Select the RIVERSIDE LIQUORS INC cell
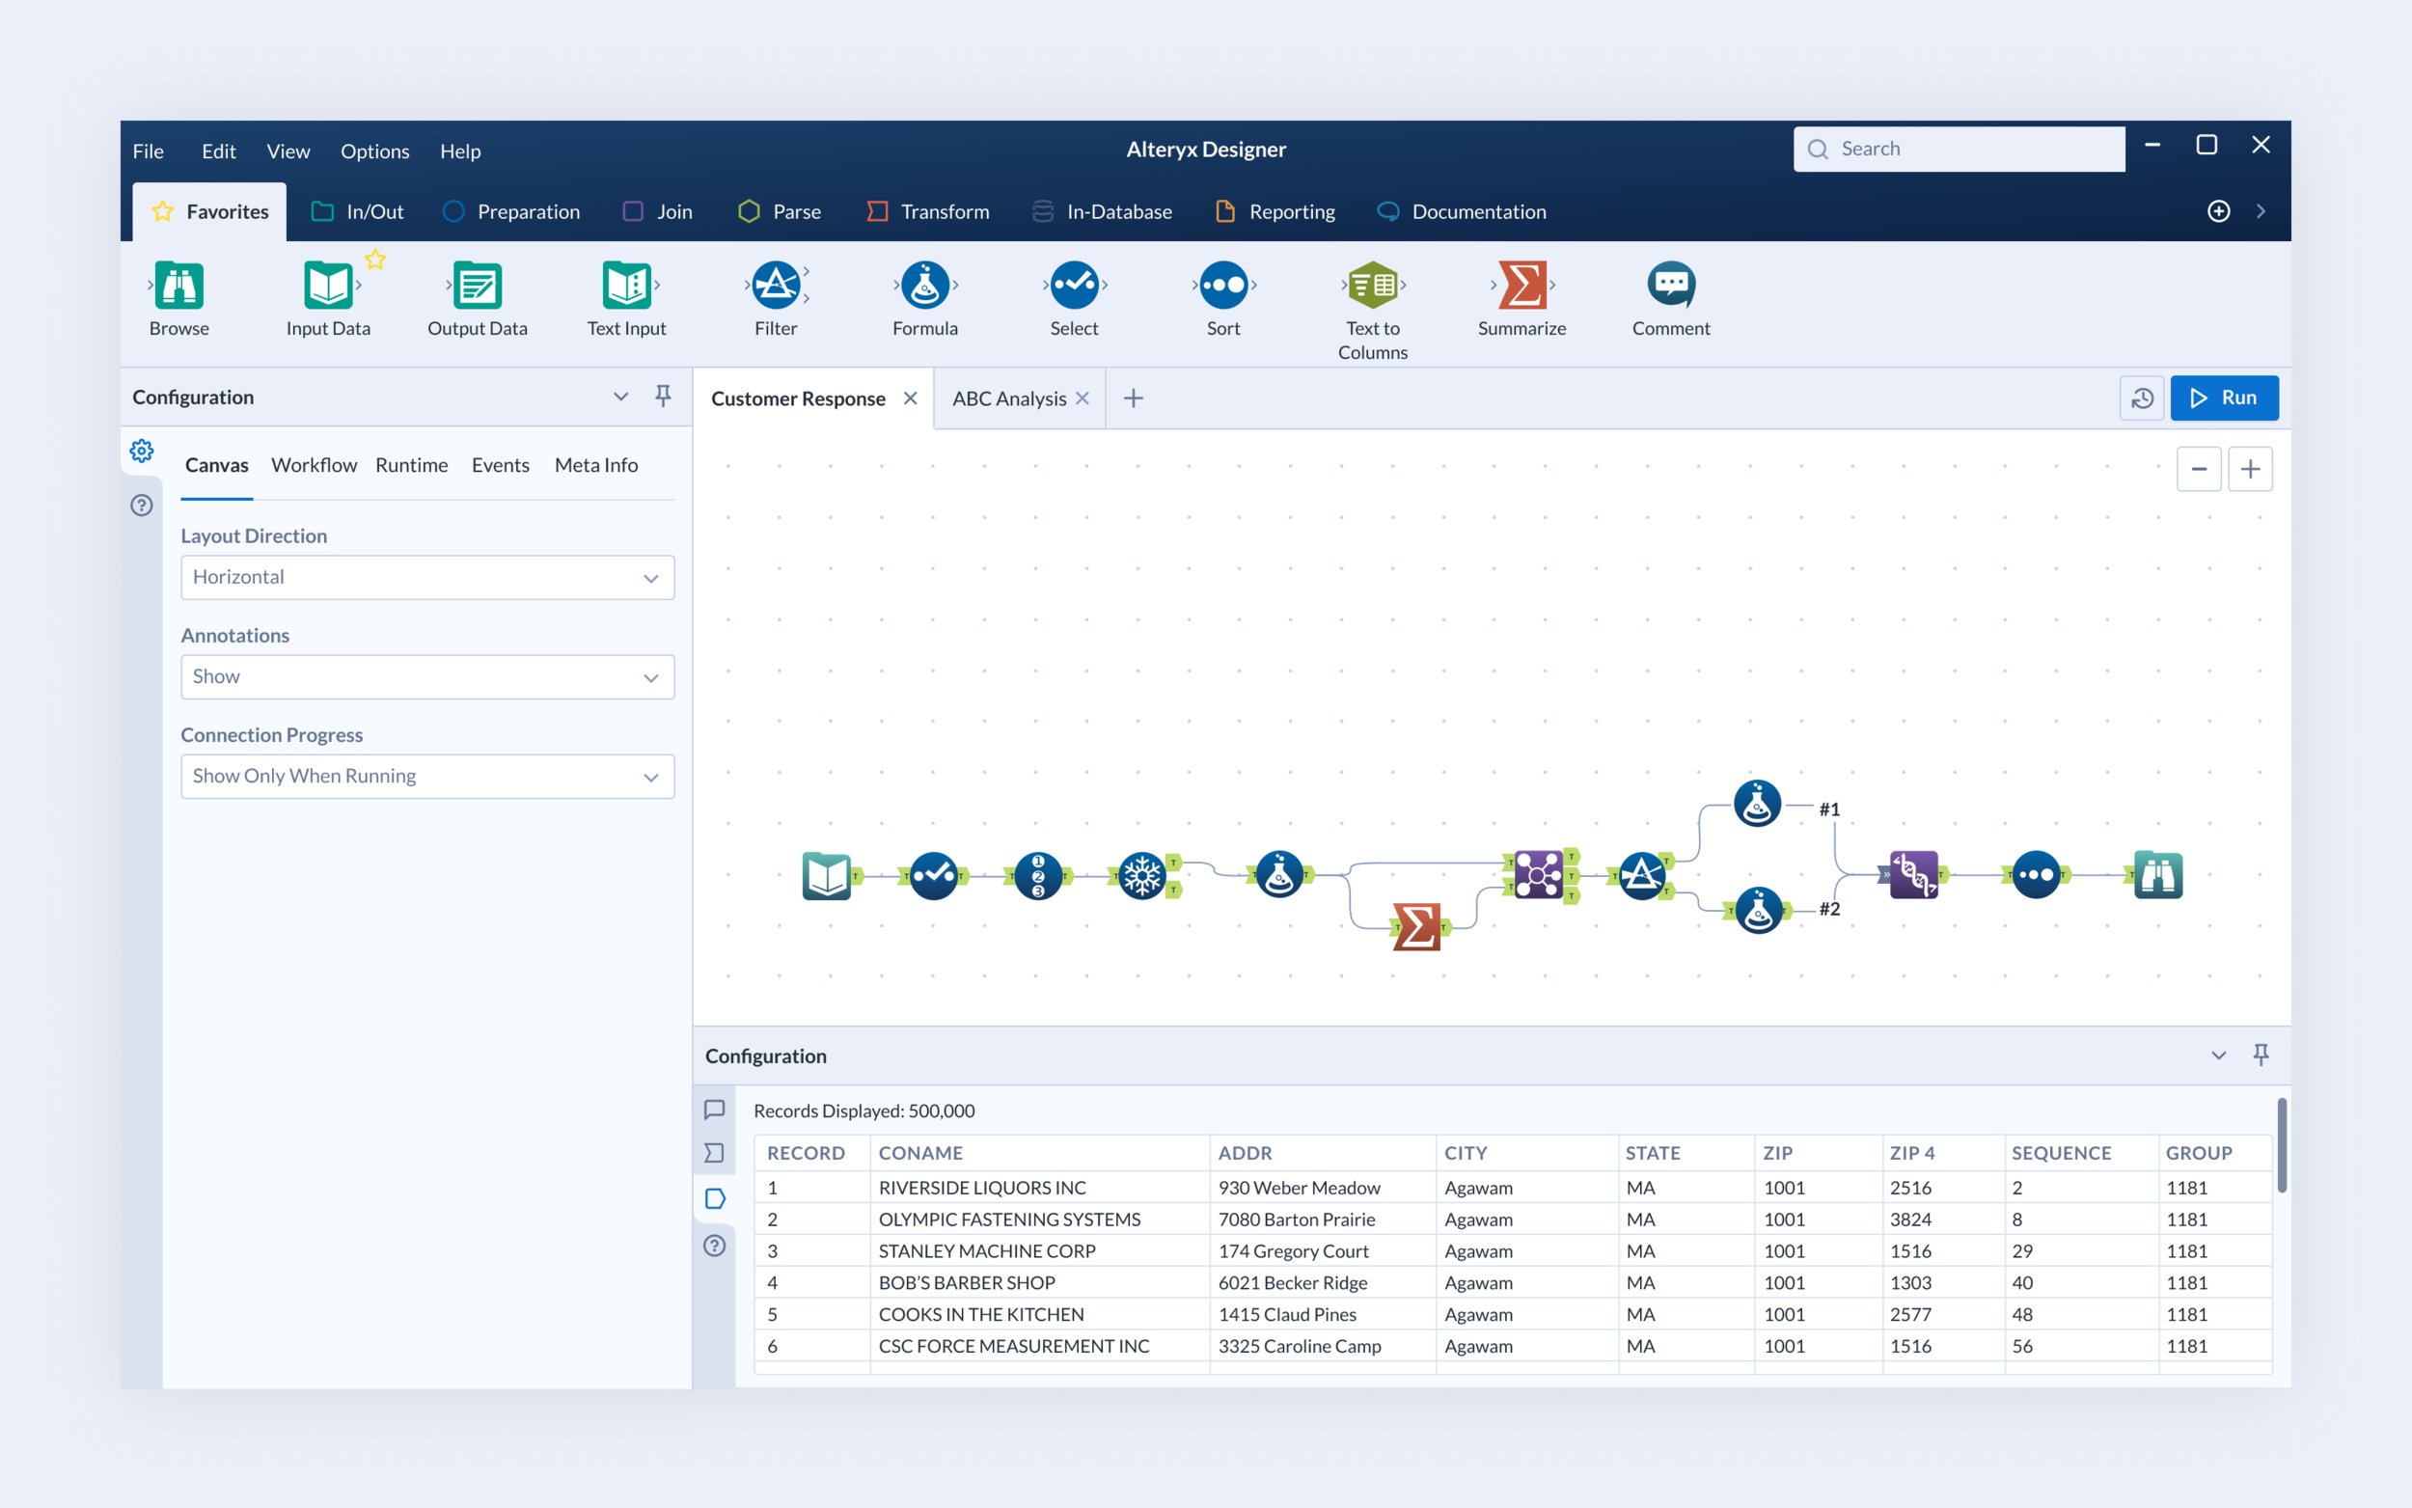Screen dimensions: 2412x1508 (1040, 1188)
